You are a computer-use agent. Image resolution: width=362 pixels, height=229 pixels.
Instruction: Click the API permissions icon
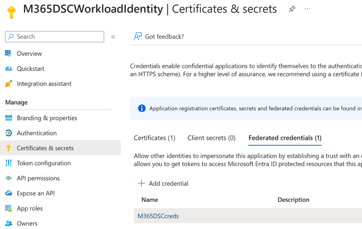8,178
